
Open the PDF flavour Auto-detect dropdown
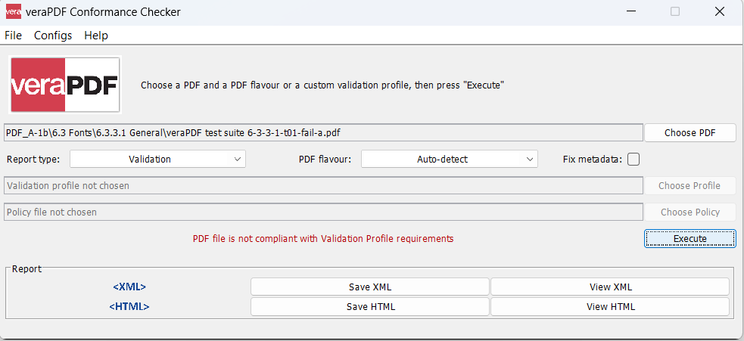pyautogui.click(x=450, y=160)
